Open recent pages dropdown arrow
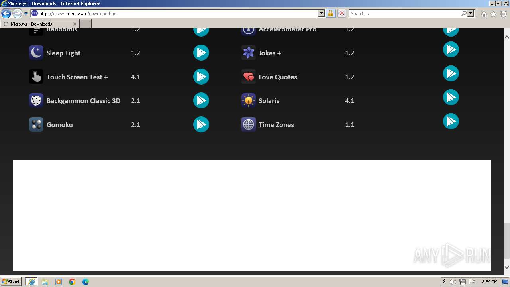Screen dimensions: 510x287 point(26,13)
